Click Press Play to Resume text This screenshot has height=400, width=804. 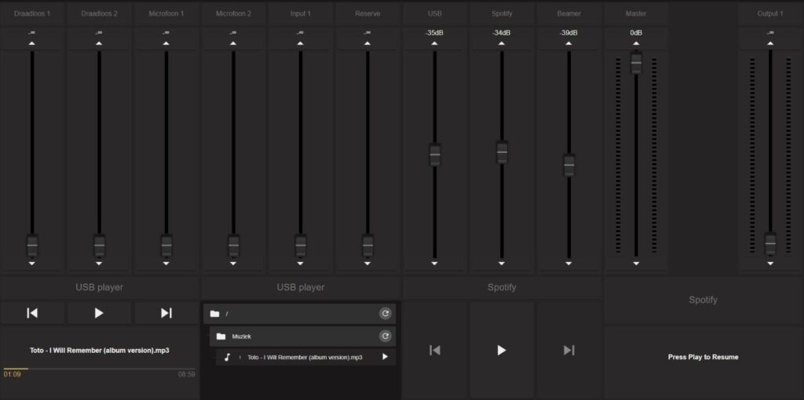click(703, 357)
